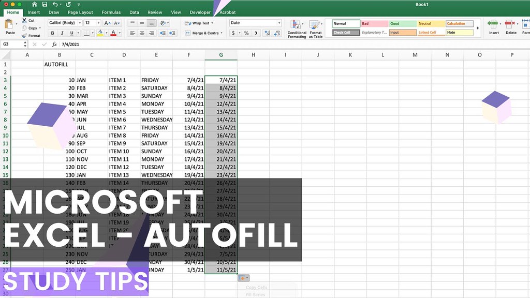
Task: Go to the Data tab
Action: tap(134, 12)
